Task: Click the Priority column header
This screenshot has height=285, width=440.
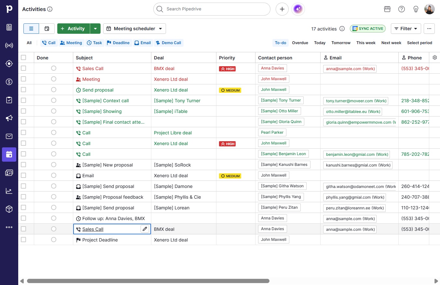Action: 236,57
